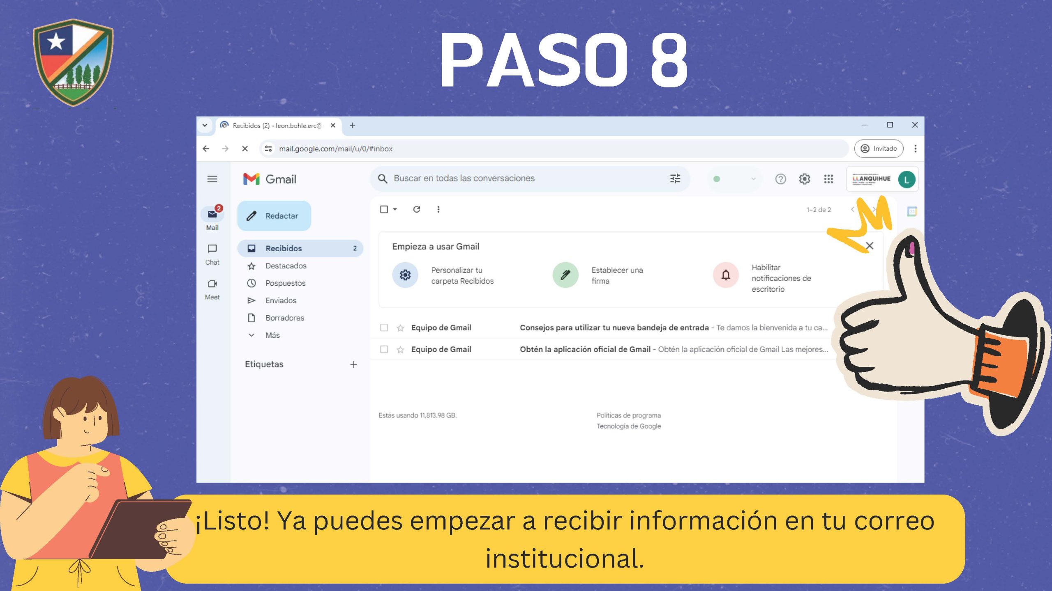Click the checkbox next to first Gmail email
This screenshot has height=591, width=1052.
[x=384, y=328]
